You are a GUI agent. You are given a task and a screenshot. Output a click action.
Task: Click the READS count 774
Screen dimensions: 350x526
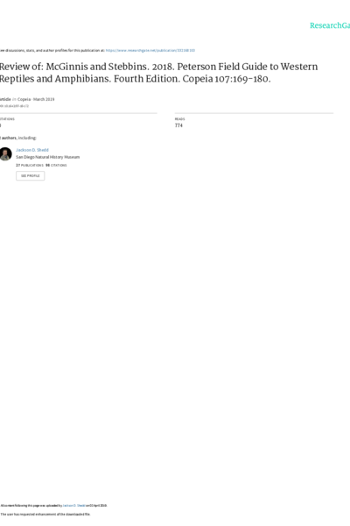point(178,125)
